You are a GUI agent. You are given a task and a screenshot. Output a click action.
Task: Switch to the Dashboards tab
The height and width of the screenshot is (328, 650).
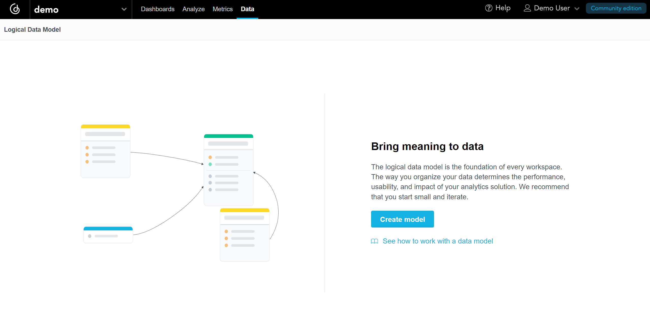coord(158,9)
